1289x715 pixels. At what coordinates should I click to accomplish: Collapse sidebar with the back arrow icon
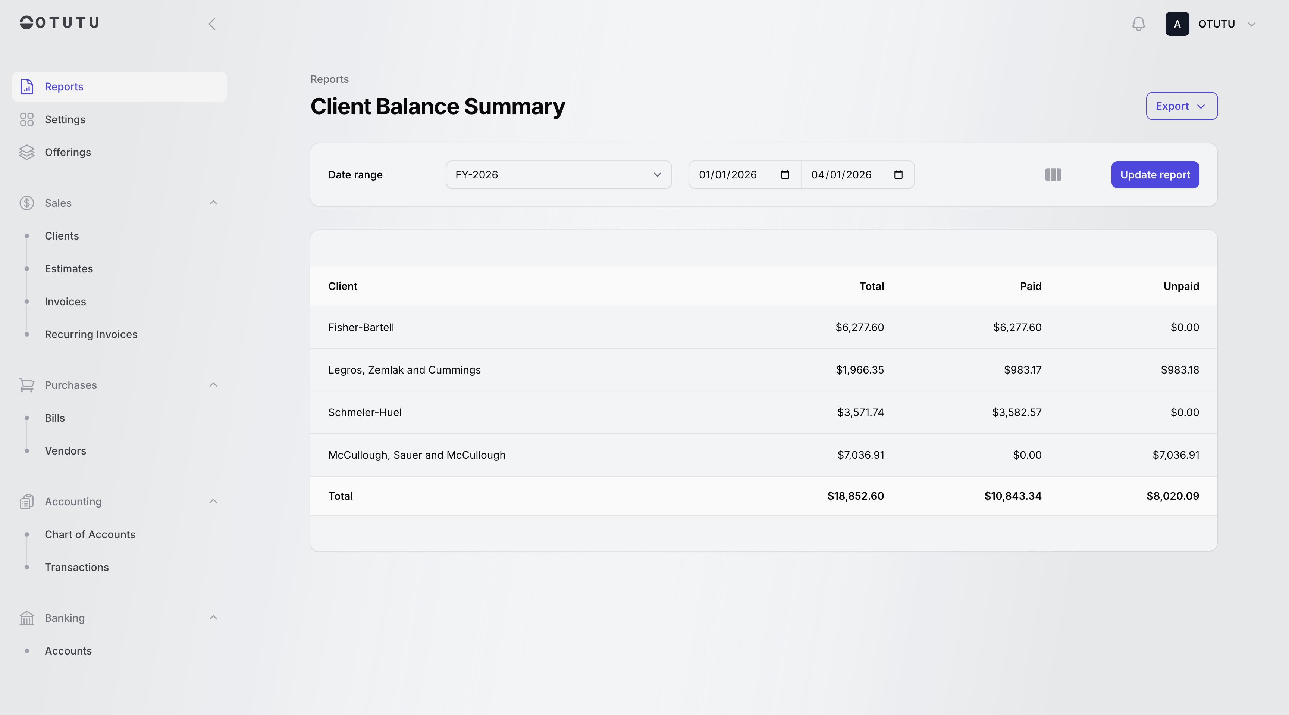point(212,24)
